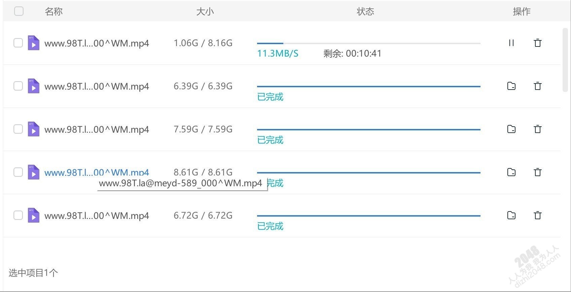Click the 6.72G file's MP4 icon
This screenshot has height=292, width=571.
coord(33,216)
